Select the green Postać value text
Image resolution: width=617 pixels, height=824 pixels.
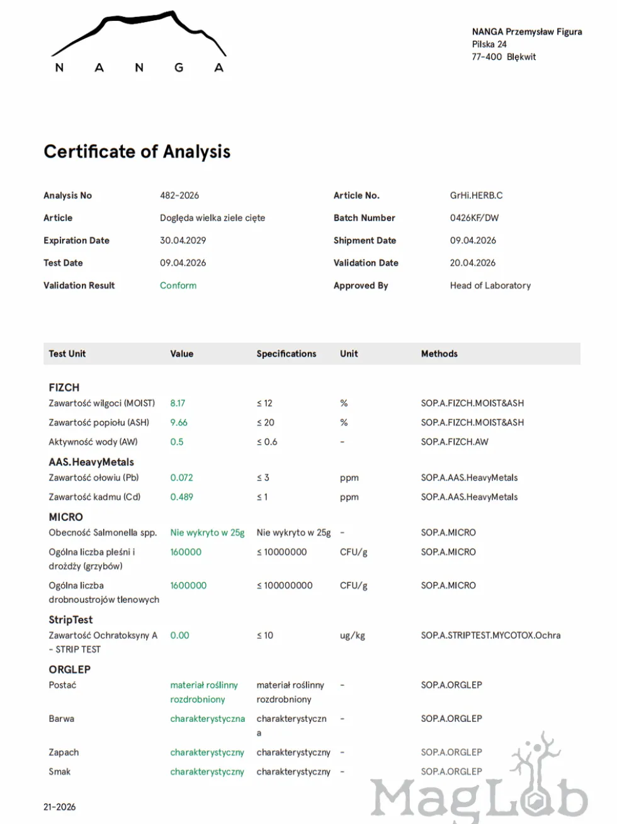point(204,692)
